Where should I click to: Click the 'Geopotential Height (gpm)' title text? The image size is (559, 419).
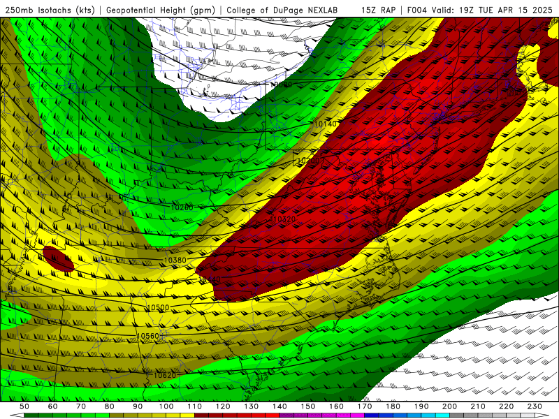point(161,10)
